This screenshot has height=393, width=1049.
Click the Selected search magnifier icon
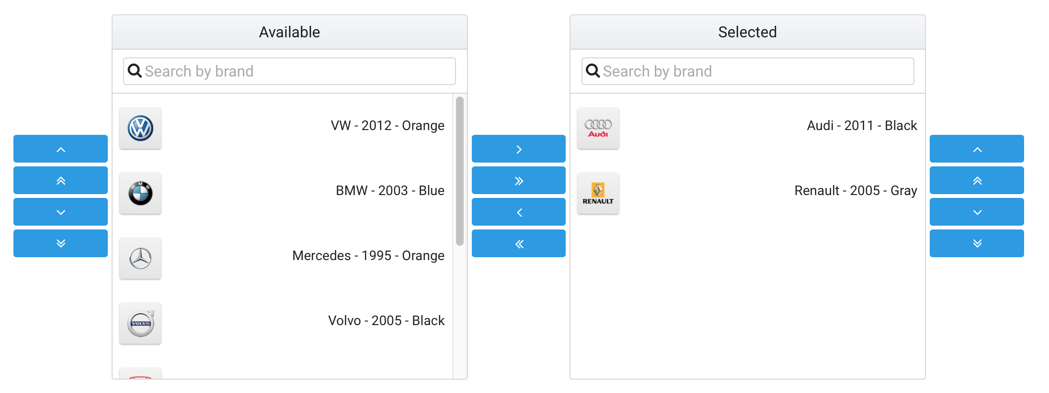[x=593, y=71]
